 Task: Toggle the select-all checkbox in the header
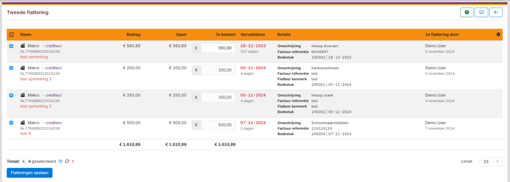click(11, 34)
